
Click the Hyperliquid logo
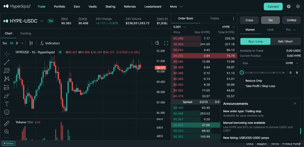coord(17,7)
